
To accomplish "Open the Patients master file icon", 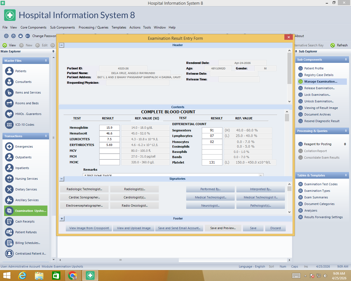I will (9, 71).
